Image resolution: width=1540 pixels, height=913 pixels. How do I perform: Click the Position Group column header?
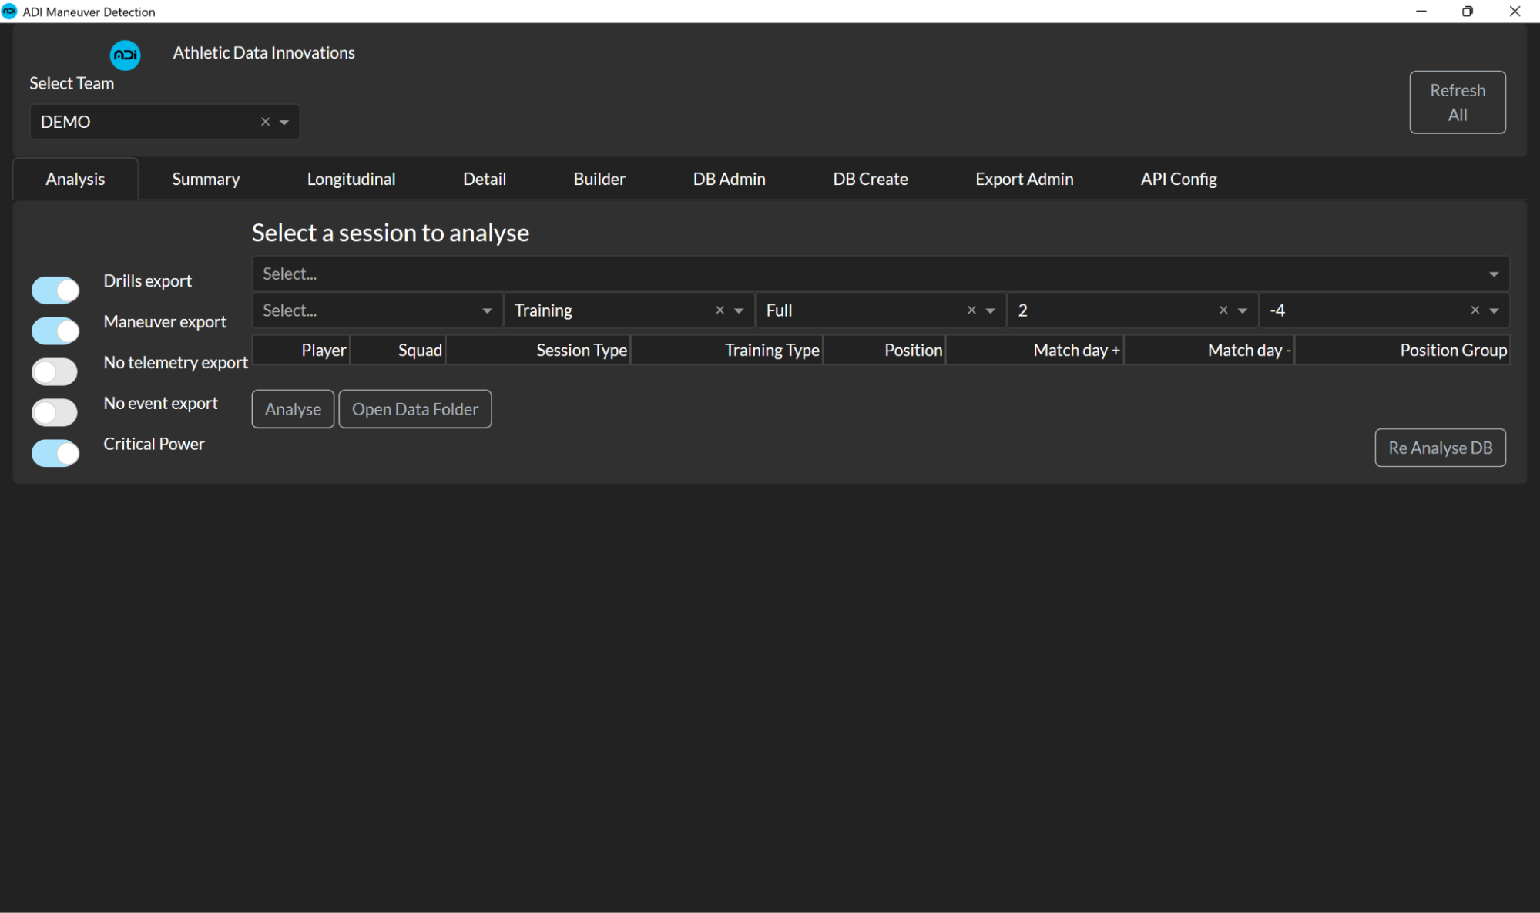[x=1403, y=351]
